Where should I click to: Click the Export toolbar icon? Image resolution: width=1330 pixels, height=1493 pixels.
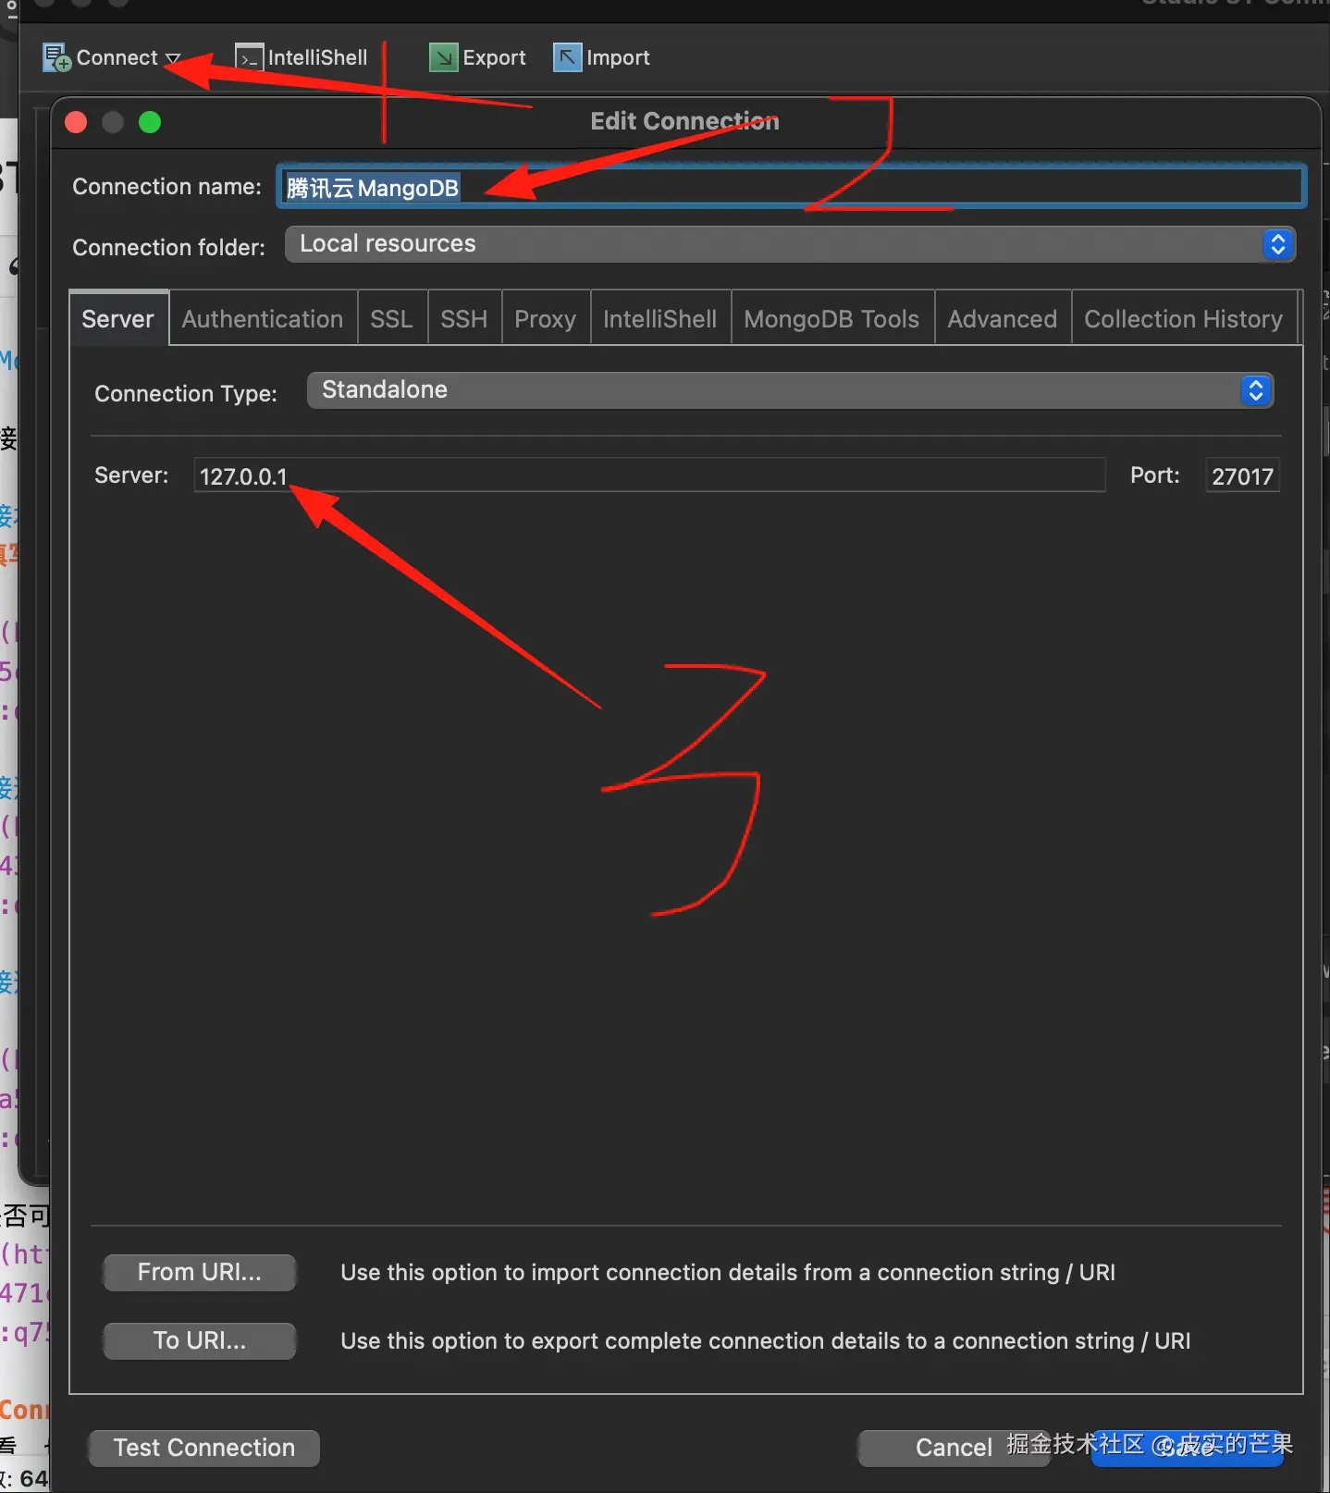(444, 57)
